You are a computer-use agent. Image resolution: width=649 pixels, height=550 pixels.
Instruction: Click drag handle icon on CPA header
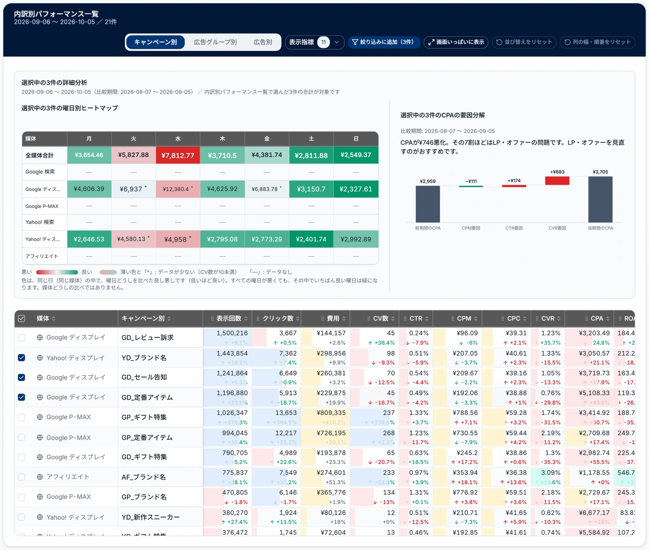(586, 318)
